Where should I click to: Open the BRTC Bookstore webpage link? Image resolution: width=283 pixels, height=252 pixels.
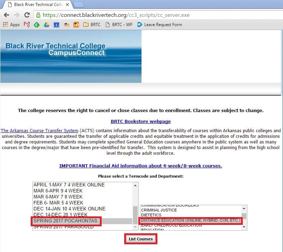pyautogui.click(x=140, y=121)
